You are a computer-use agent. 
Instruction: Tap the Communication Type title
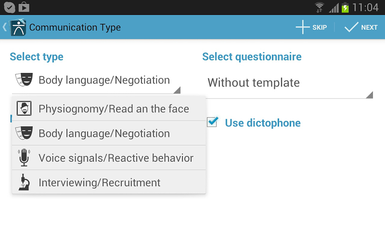75,27
